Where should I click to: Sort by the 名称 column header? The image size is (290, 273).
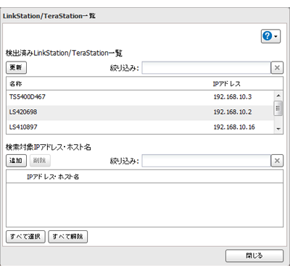click(16, 84)
